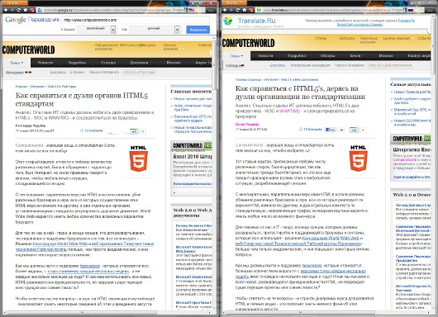Click Браузеры sub-navigation link in right page
Screen dimensions: 438x317
click(278, 65)
